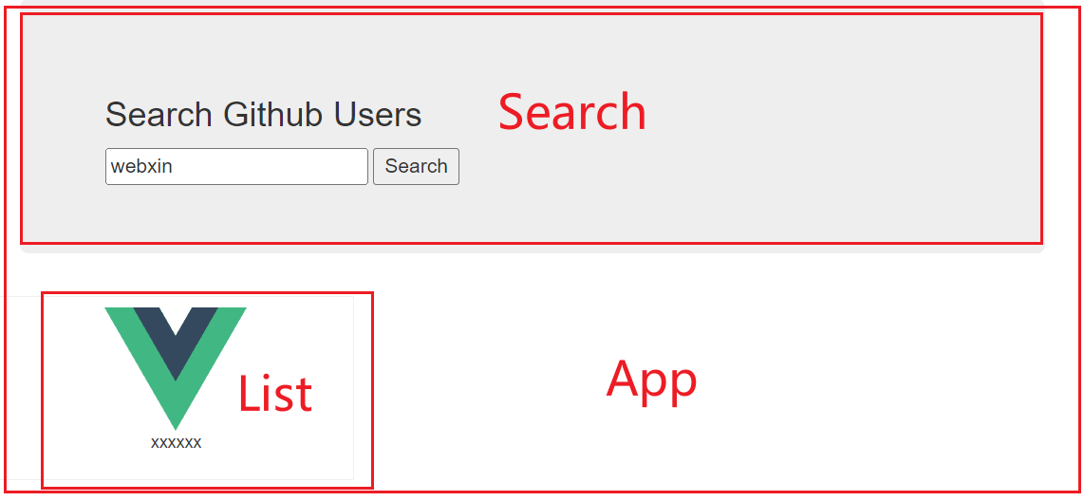This screenshot has height=501, width=1084.
Task: Focus the input containing webxin
Action: tap(236, 167)
